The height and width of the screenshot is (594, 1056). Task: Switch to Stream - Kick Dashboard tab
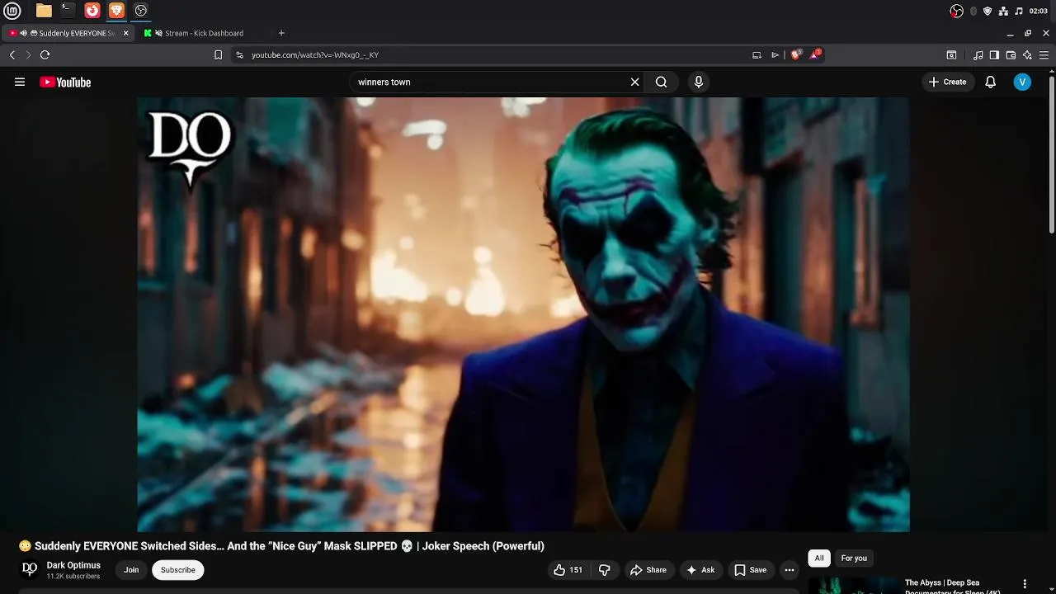click(x=204, y=33)
